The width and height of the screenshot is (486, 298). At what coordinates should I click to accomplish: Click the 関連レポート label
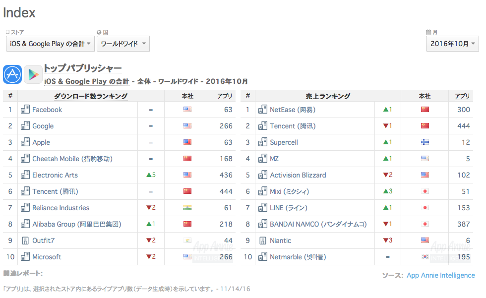point(23,274)
